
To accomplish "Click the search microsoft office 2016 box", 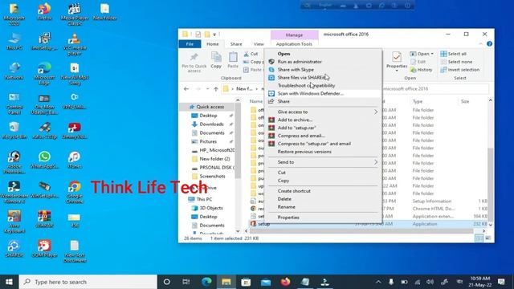I will [435, 89].
